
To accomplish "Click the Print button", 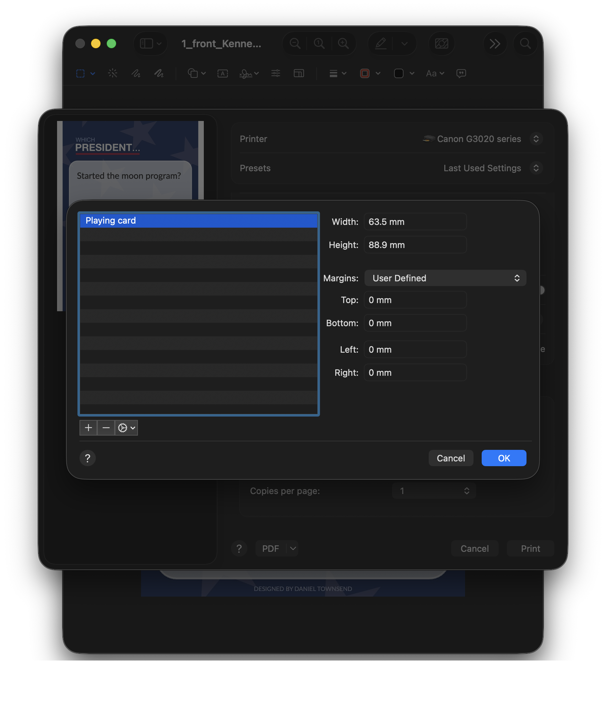I will 530,549.
